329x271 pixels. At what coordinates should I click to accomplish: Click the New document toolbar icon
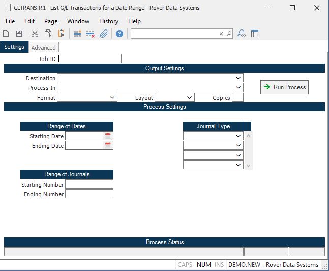click(x=6, y=34)
